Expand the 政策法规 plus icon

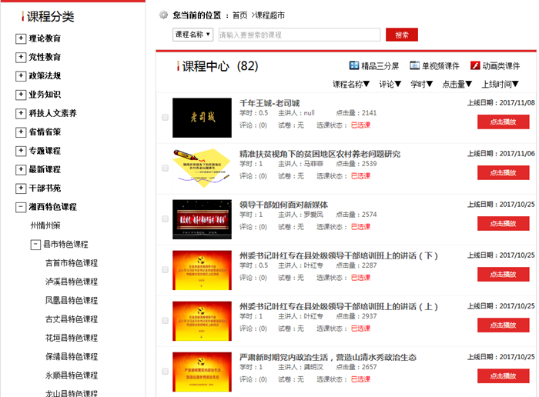[x=21, y=76]
